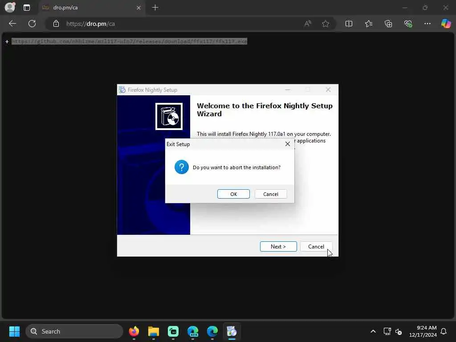Close the dro.pm/ca tab
456x342 pixels.
pos(138,8)
